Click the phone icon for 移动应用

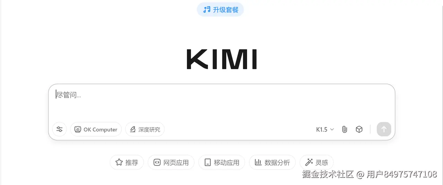click(x=208, y=162)
